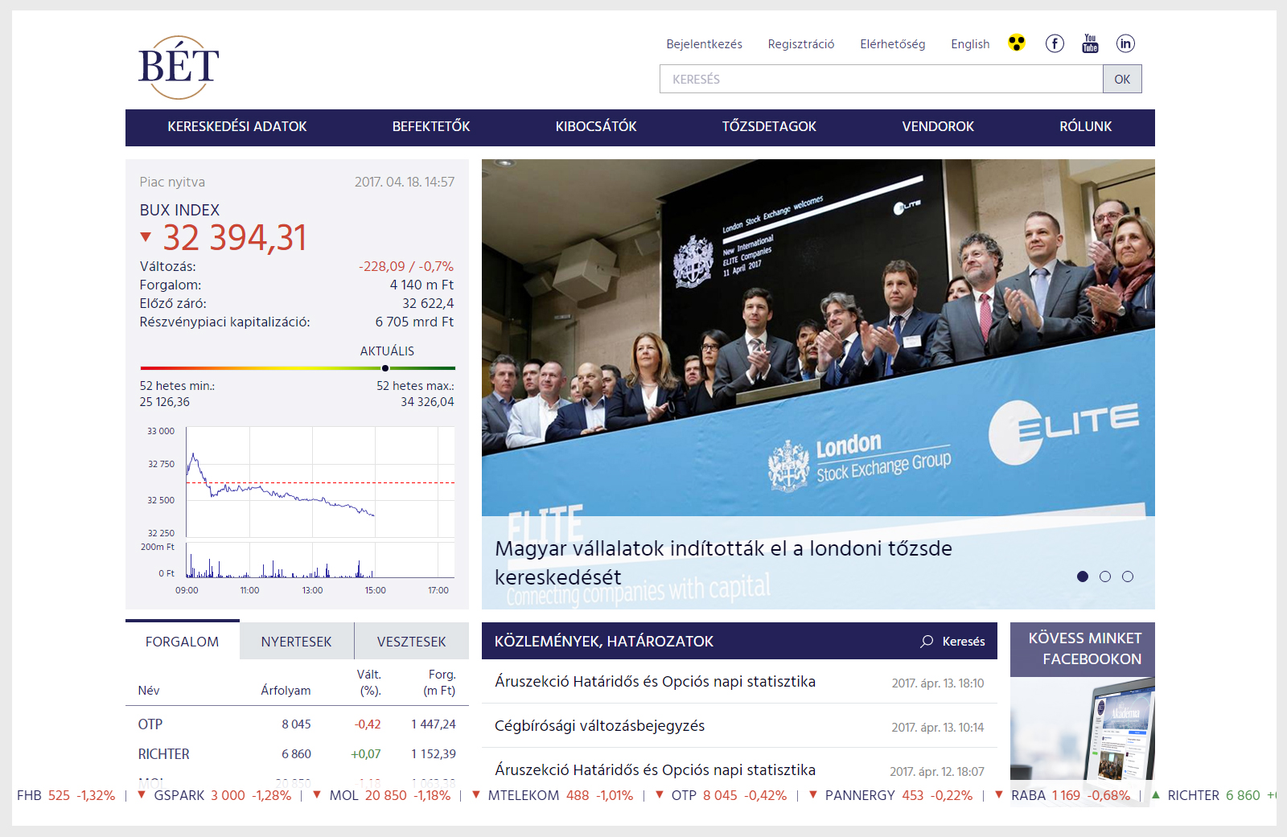1287x837 pixels.
Task: Open the Rólunk menu
Action: coord(1086,127)
